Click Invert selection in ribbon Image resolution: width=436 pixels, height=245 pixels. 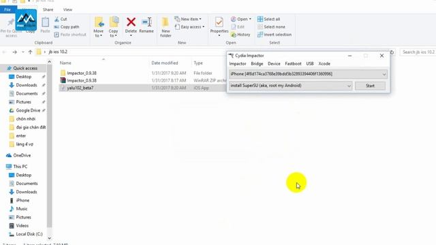(x=275, y=35)
